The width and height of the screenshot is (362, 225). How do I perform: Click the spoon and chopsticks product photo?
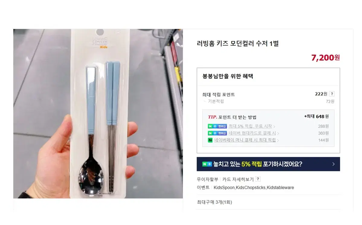tap(98, 114)
